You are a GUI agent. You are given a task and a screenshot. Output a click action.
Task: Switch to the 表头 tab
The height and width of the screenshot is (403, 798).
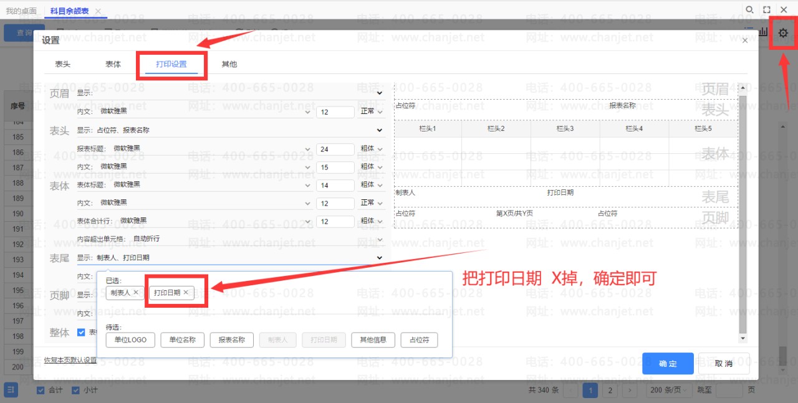tap(62, 64)
